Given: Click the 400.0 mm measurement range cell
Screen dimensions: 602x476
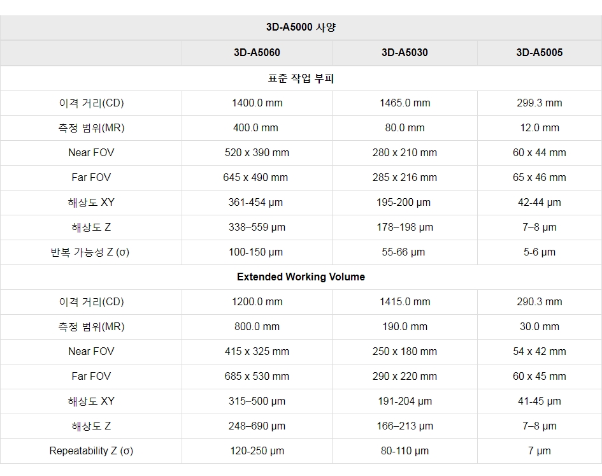Looking at the screenshot, I should point(255,128).
